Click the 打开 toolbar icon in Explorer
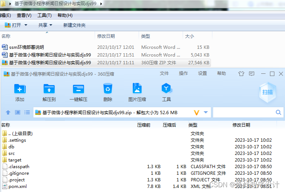This screenshot has height=192, width=285. click(x=8, y=25)
